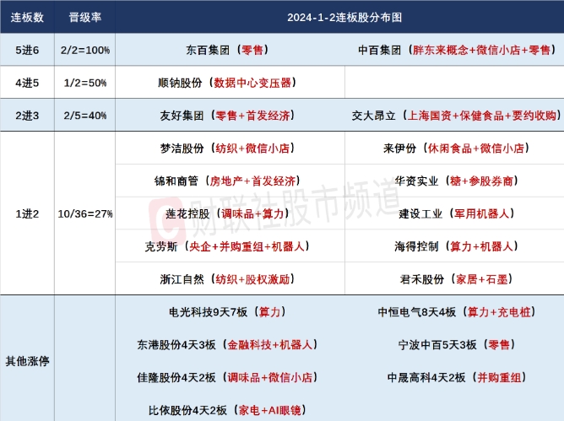Click 建设工业 军用机器人 cell
Screen dimensions: 564x421
pos(456,214)
